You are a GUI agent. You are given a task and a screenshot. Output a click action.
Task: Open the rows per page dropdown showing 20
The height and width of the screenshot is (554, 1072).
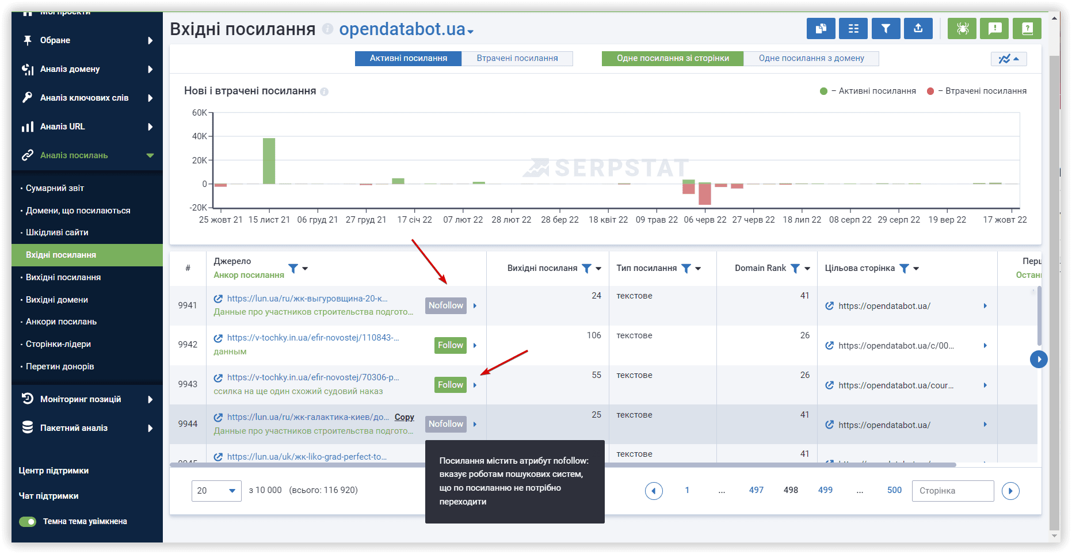coord(216,491)
